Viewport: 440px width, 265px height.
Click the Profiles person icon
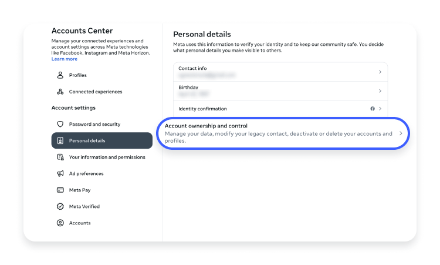point(60,75)
